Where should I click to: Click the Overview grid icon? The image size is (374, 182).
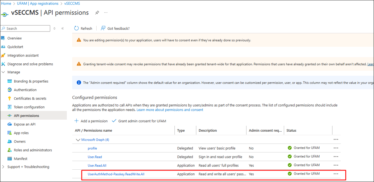click(3, 38)
